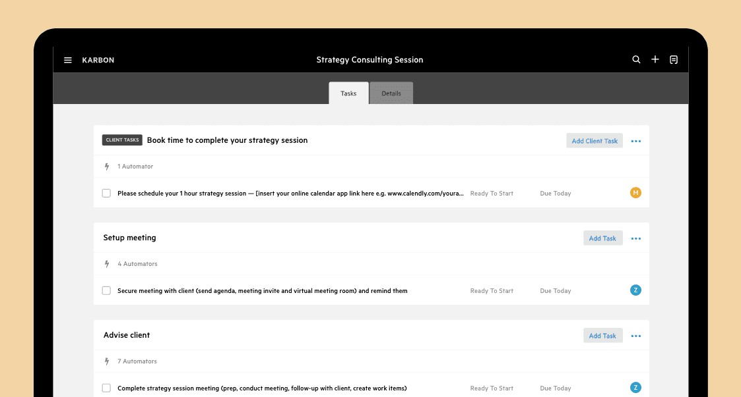
Task: Mark Complete strategy session meeting as done
Action: [x=106, y=388]
